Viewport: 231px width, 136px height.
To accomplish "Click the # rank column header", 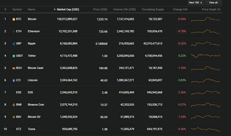I will pyautogui.click(x=5, y=10).
